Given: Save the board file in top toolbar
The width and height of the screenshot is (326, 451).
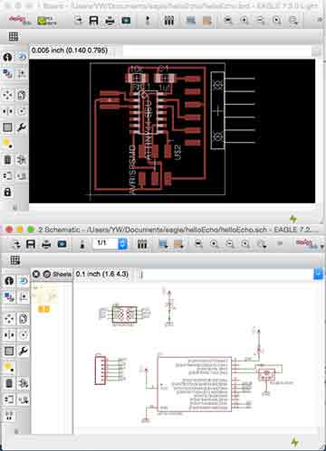Looking at the screenshot, I should 93,21.
